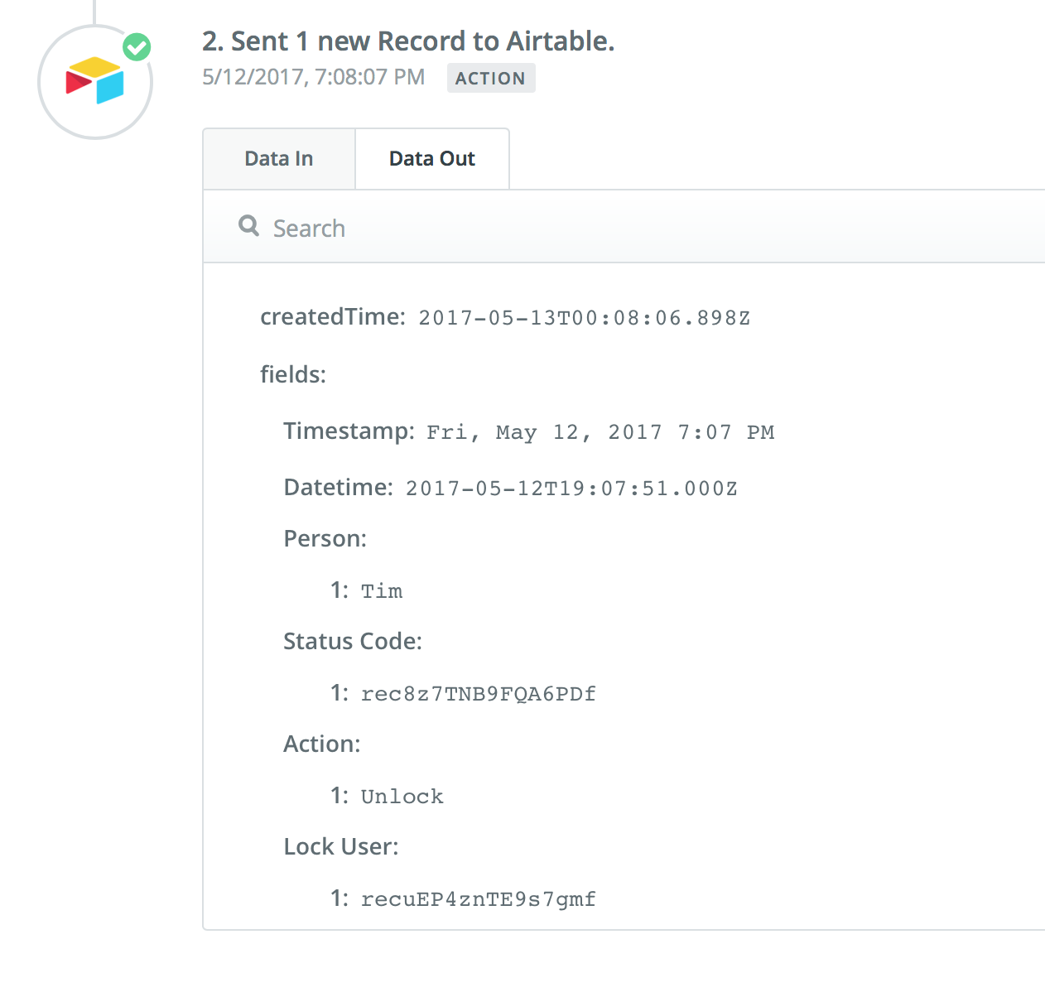Select the Person value Tim

[x=382, y=591]
